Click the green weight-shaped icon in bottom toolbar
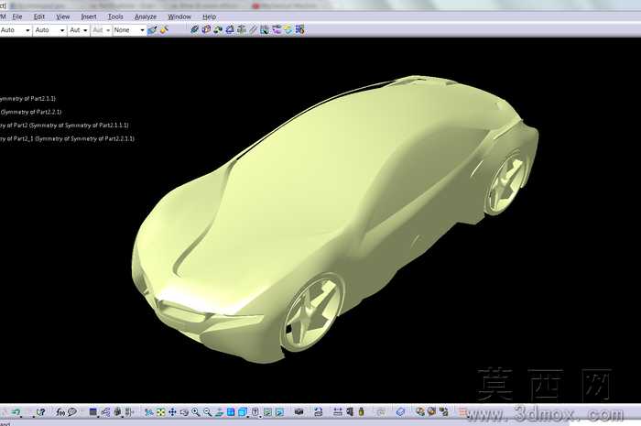This screenshot has height=426, width=641. (361, 412)
